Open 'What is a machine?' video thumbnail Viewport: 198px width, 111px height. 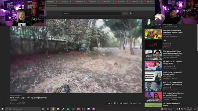153,55
